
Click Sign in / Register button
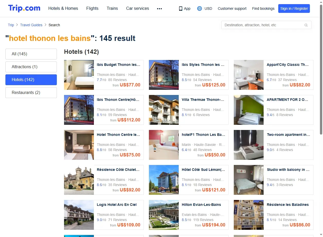(x=294, y=8)
